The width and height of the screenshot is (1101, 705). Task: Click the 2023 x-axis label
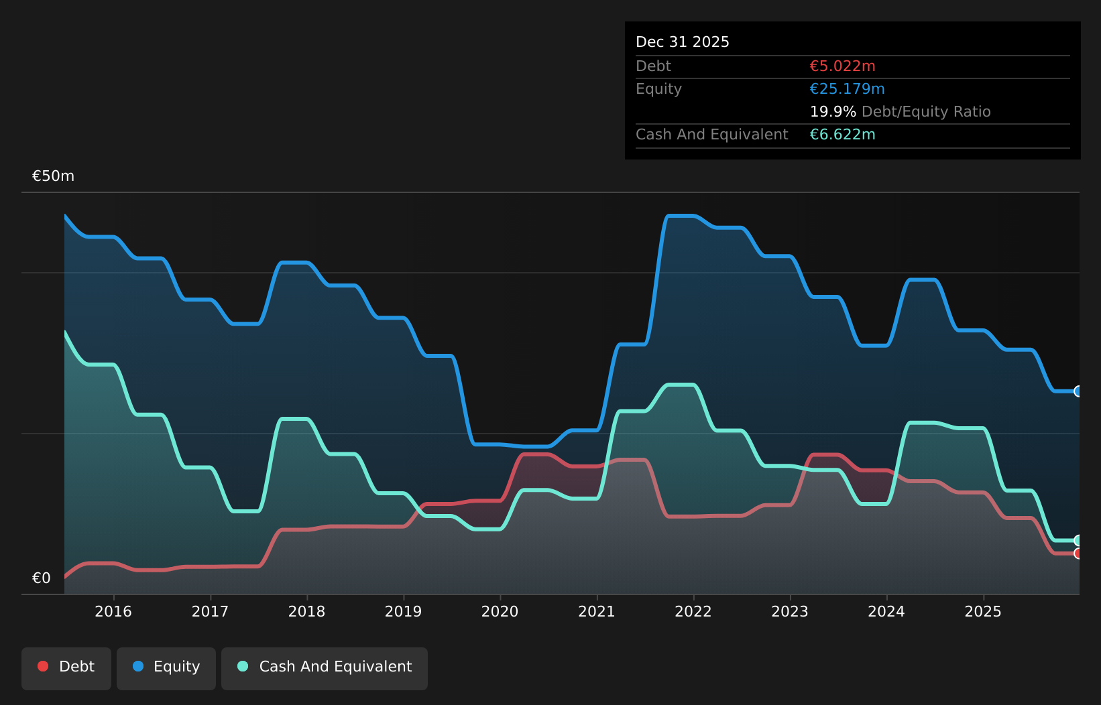click(x=790, y=611)
